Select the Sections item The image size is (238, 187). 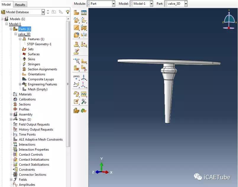25,104
